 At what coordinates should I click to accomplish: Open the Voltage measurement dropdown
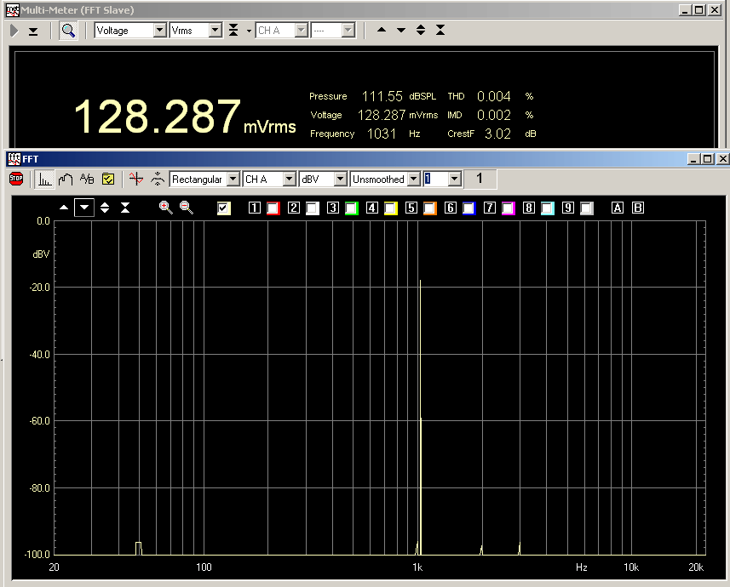159,31
